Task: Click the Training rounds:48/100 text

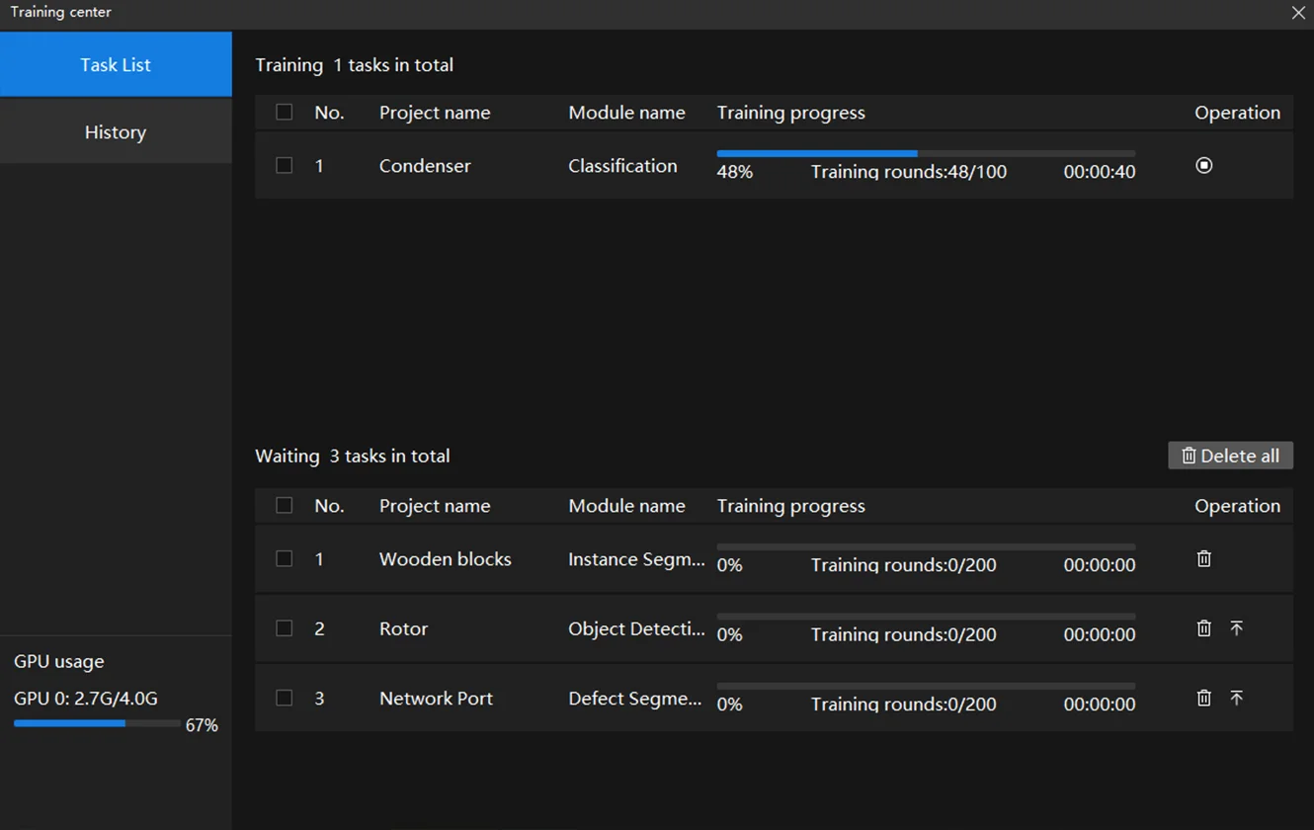Action: [909, 172]
